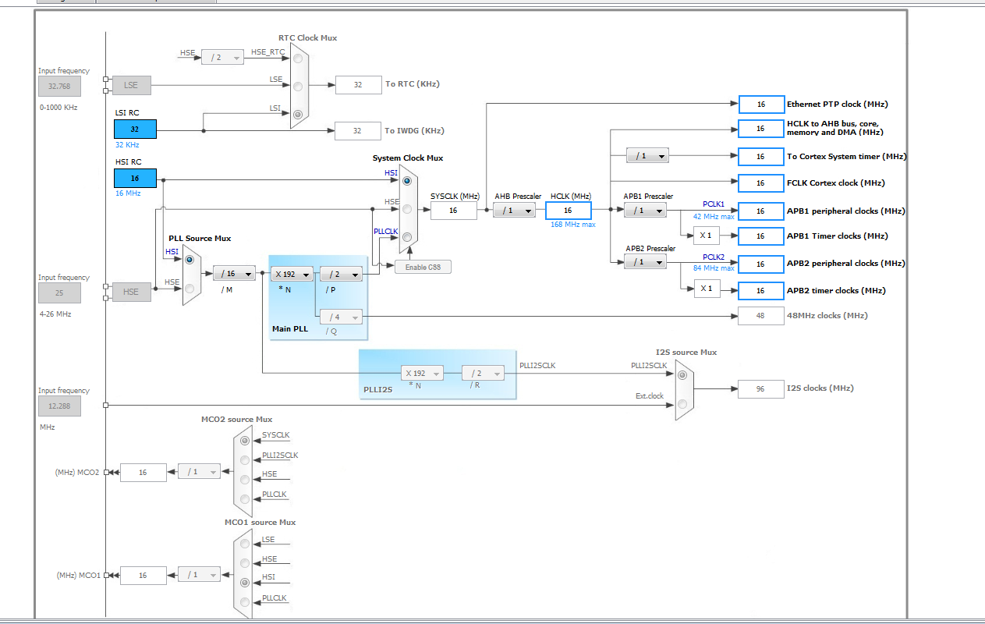Screen dimensions: 985x624
Task: Click the HSI RC value box
Action: [x=135, y=178]
